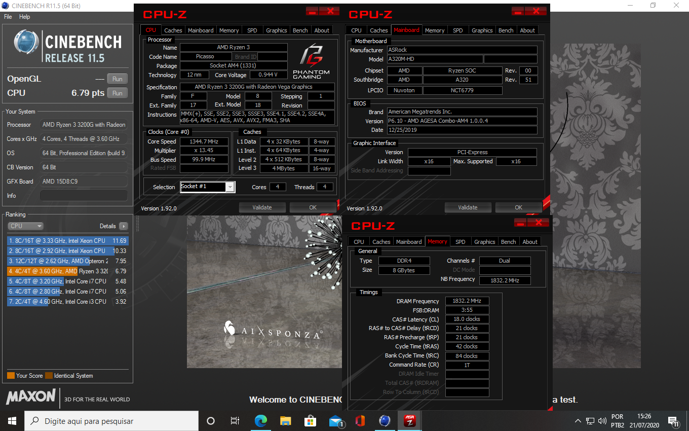Viewport: 689px width, 431px height.
Task: Open the File menu in Cinebench
Action: click(8, 17)
